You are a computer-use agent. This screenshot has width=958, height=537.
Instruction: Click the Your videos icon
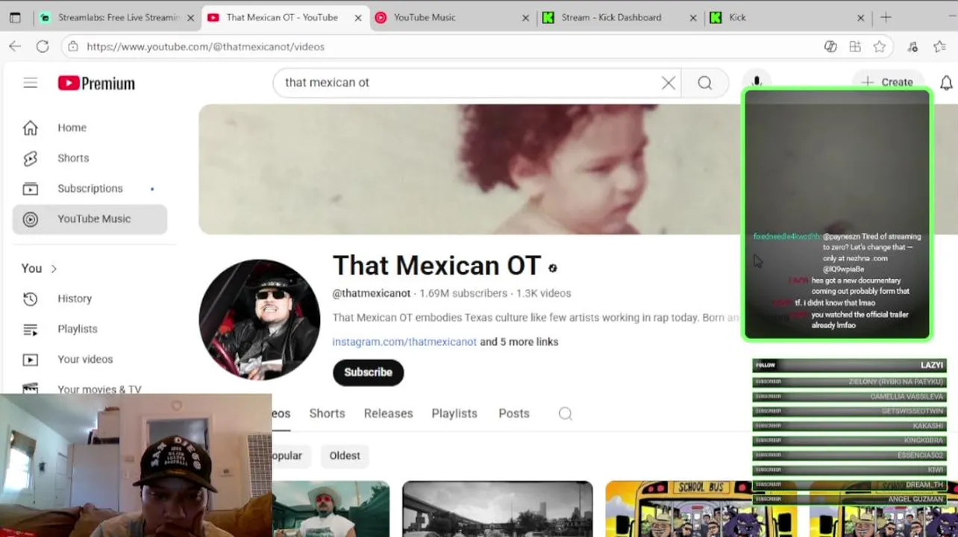coord(30,359)
